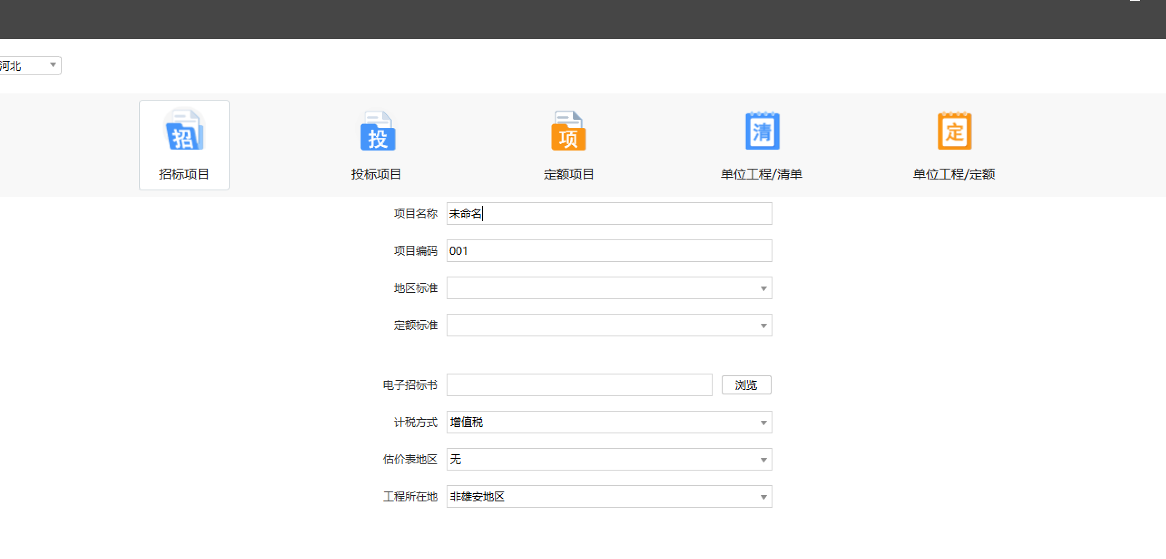Pick the 单位工程/清单 notebook icon
The width and height of the screenshot is (1166, 559).
pyautogui.click(x=763, y=131)
